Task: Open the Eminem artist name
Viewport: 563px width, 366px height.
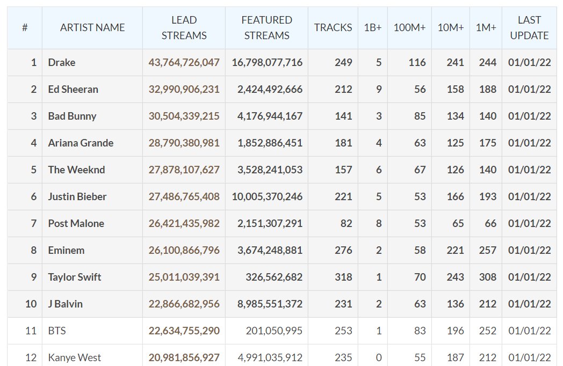Action: (x=66, y=250)
